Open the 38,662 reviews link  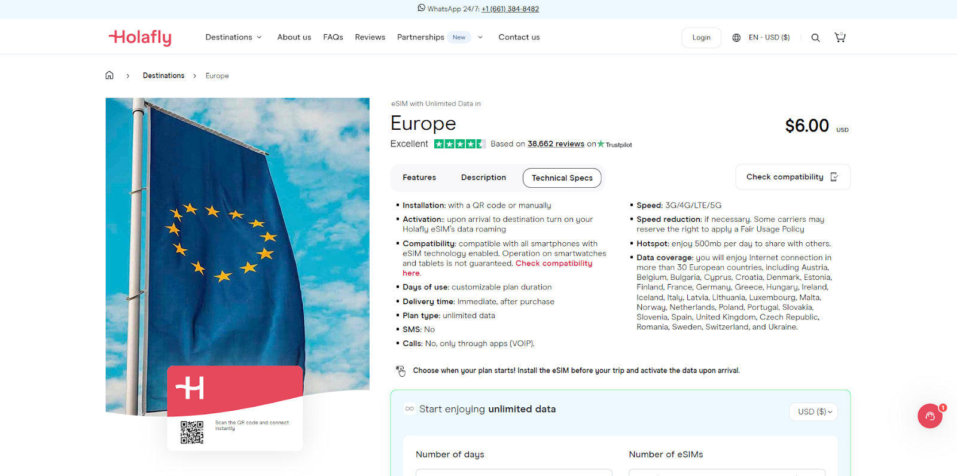[556, 144]
